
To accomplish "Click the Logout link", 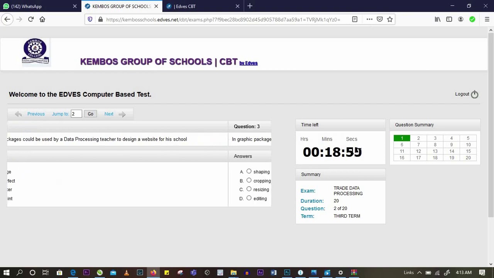I will click(x=462, y=94).
